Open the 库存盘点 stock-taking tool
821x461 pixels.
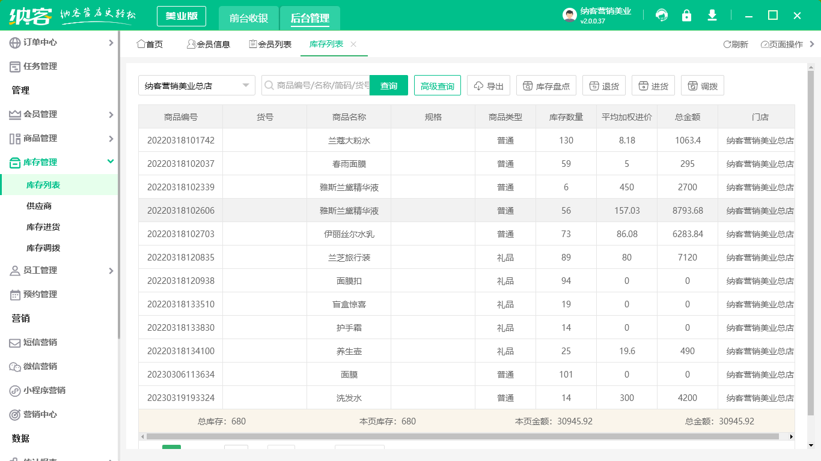(x=546, y=85)
